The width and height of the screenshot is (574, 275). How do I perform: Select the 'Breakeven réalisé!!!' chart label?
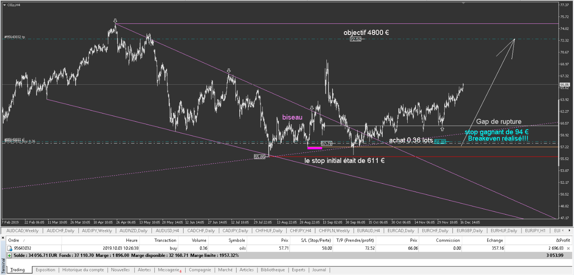[x=498, y=138]
